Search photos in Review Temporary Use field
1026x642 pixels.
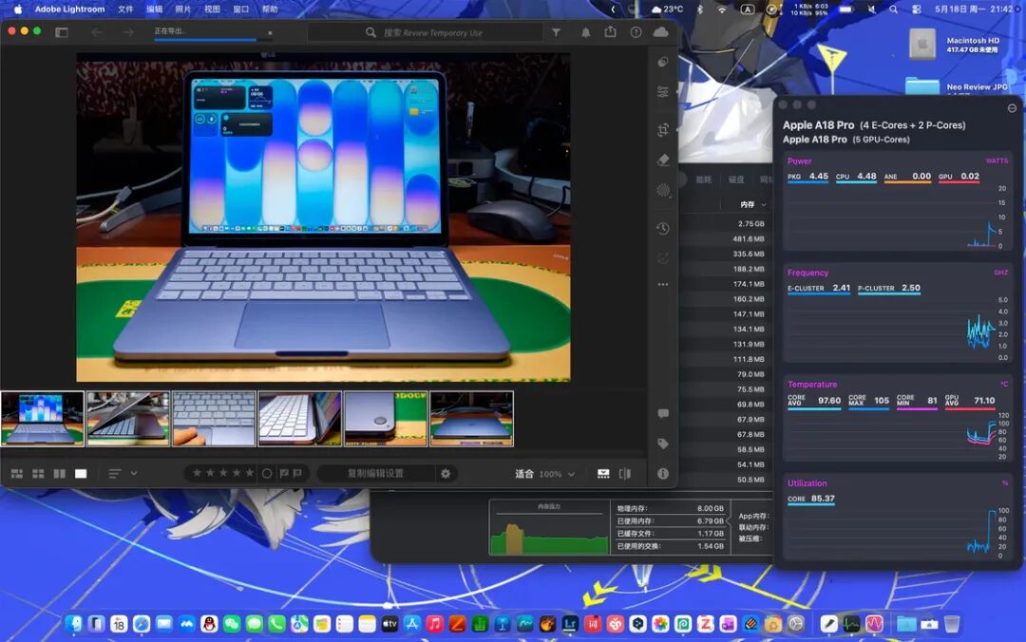pyautogui.click(x=426, y=32)
